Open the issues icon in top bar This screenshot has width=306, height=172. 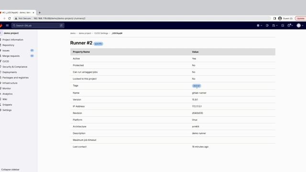267,25
